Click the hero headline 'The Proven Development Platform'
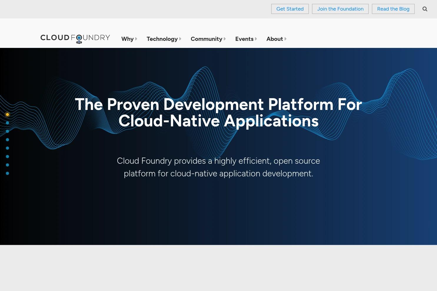 point(218,113)
